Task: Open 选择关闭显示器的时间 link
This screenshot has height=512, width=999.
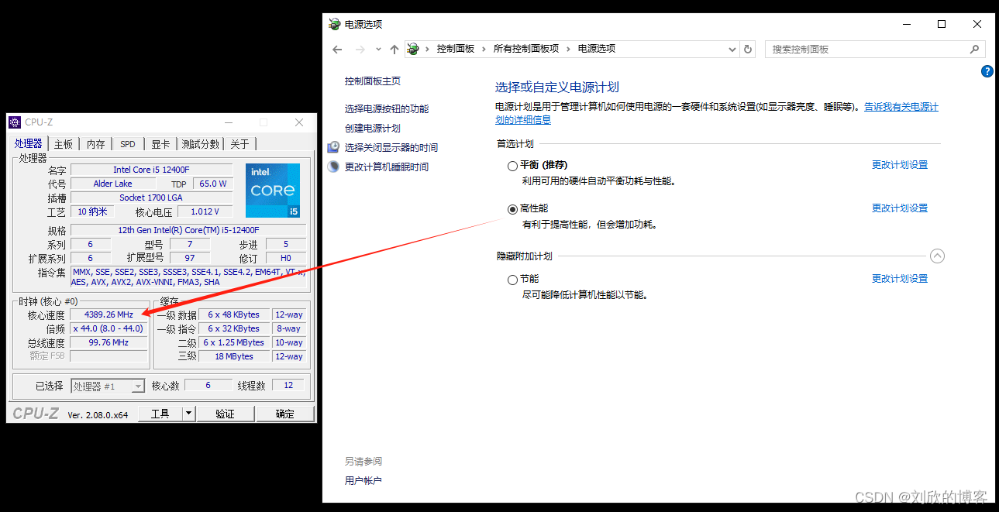Action: click(x=391, y=148)
